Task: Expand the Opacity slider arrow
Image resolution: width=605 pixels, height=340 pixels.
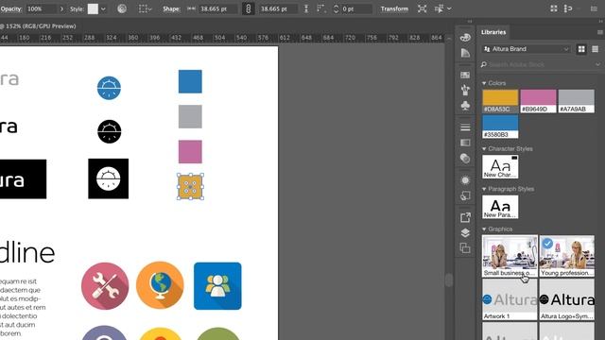Action: click(x=61, y=8)
